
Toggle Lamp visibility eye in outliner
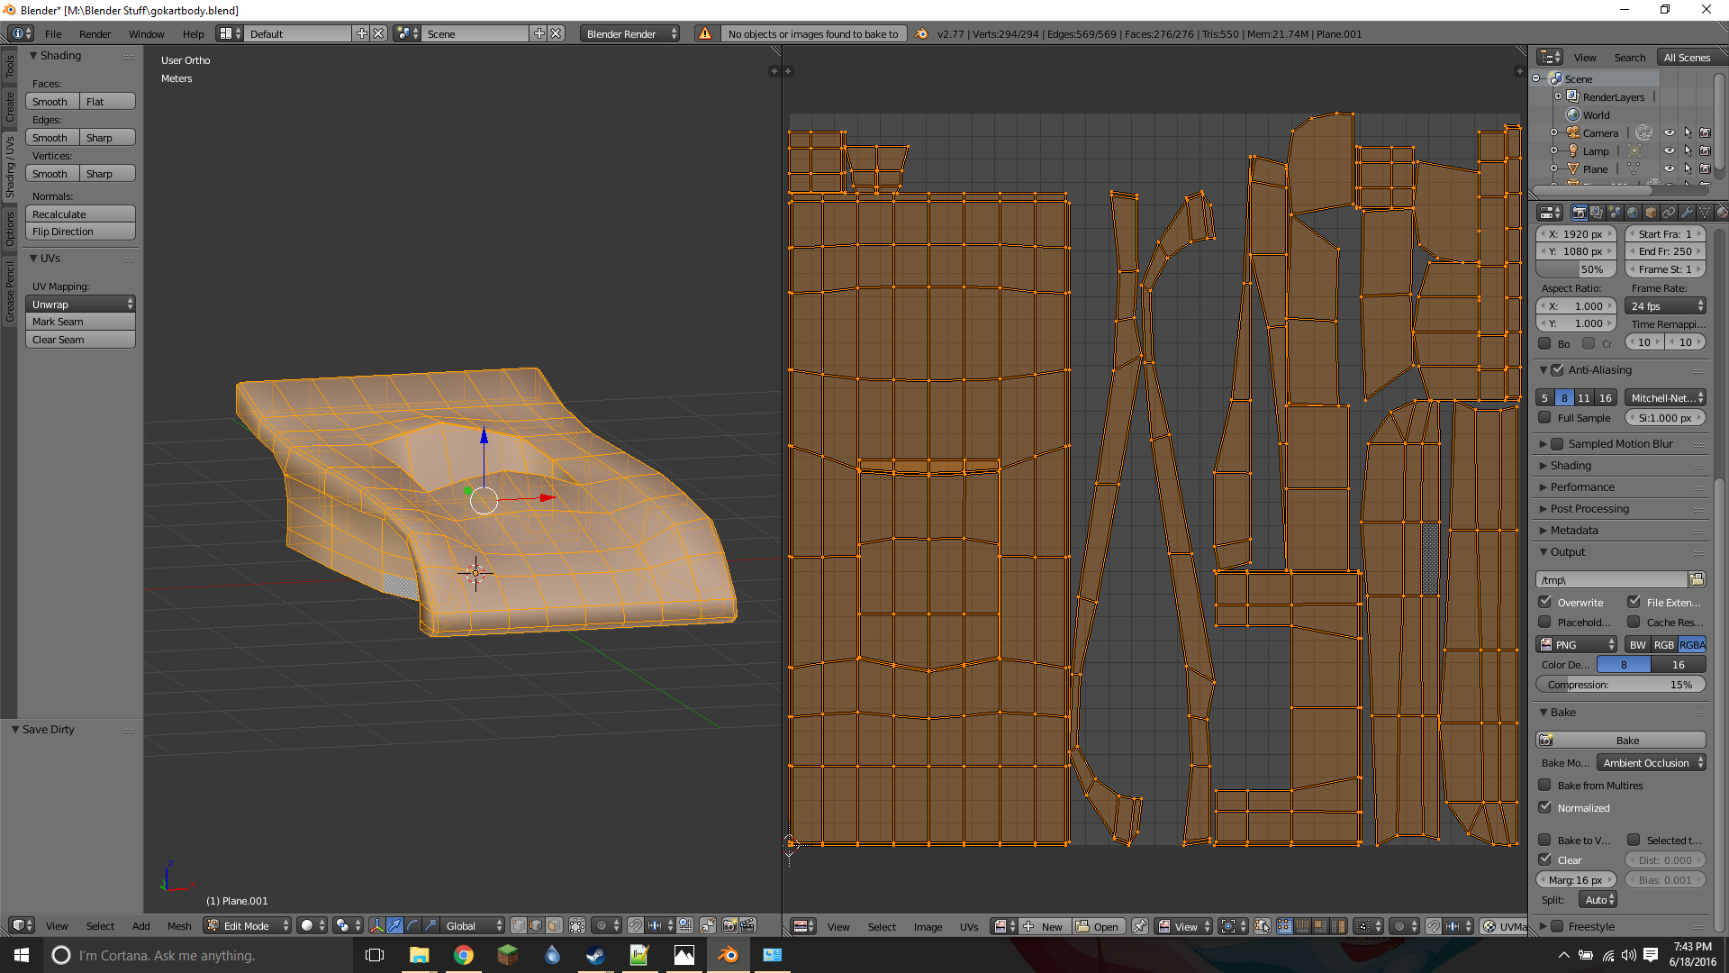click(x=1669, y=150)
